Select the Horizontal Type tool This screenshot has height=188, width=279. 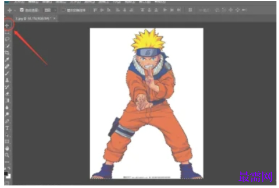[x=7, y=128]
